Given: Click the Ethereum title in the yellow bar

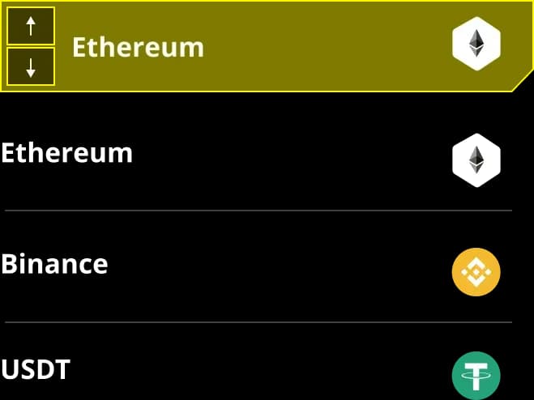Looking at the screenshot, I should [138, 47].
